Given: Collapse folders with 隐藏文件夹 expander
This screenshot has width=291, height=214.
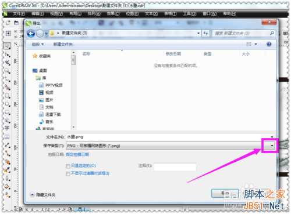Looking at the screenshot, I should coord(32,194).
